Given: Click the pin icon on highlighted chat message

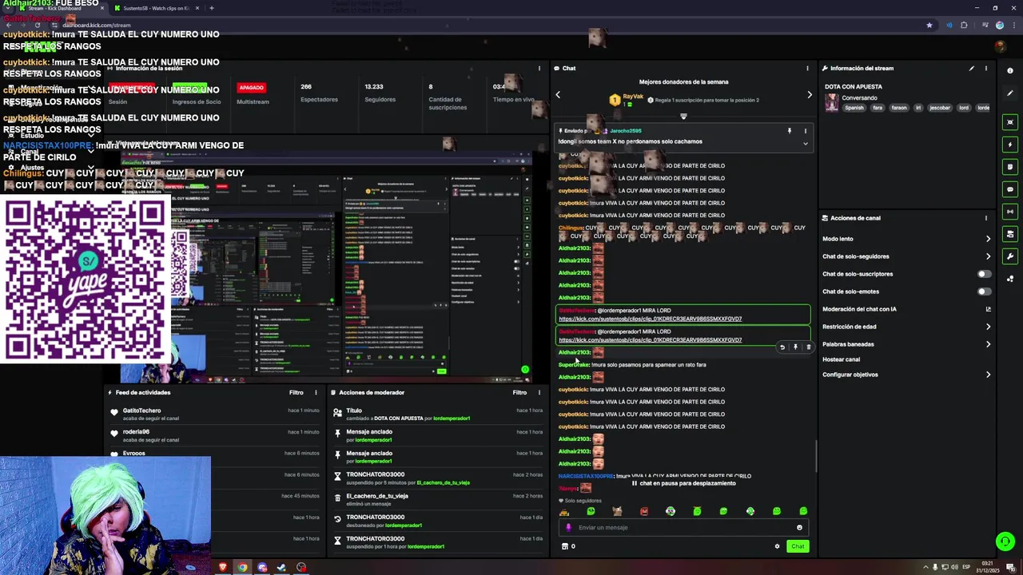Looking at the screenshot, I should 795,347.
